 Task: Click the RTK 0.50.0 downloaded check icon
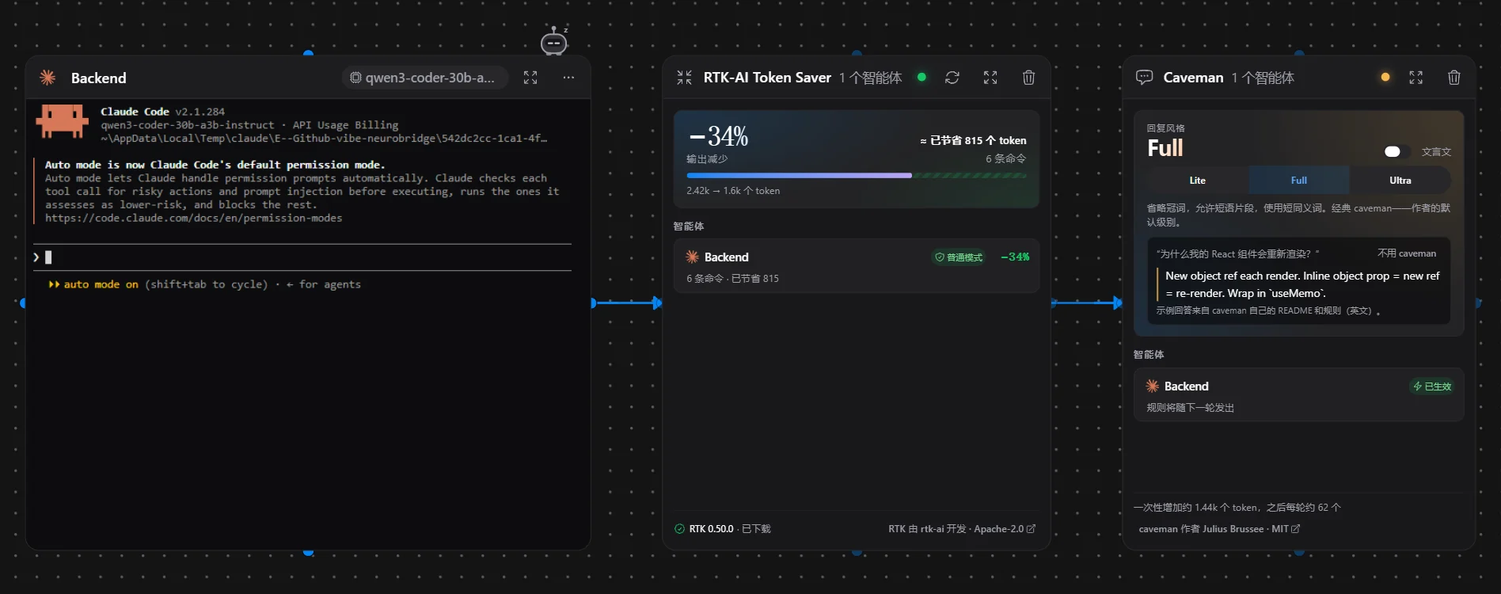click(x=679, y=529)
